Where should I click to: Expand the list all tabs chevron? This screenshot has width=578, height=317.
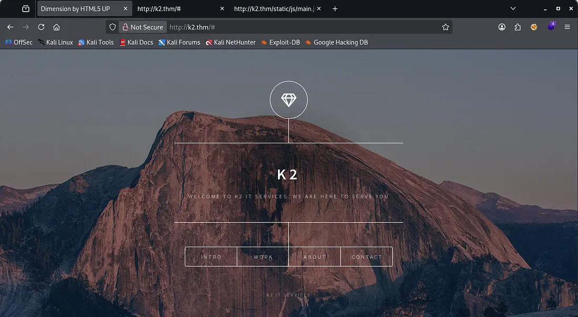tap(513, 9)
